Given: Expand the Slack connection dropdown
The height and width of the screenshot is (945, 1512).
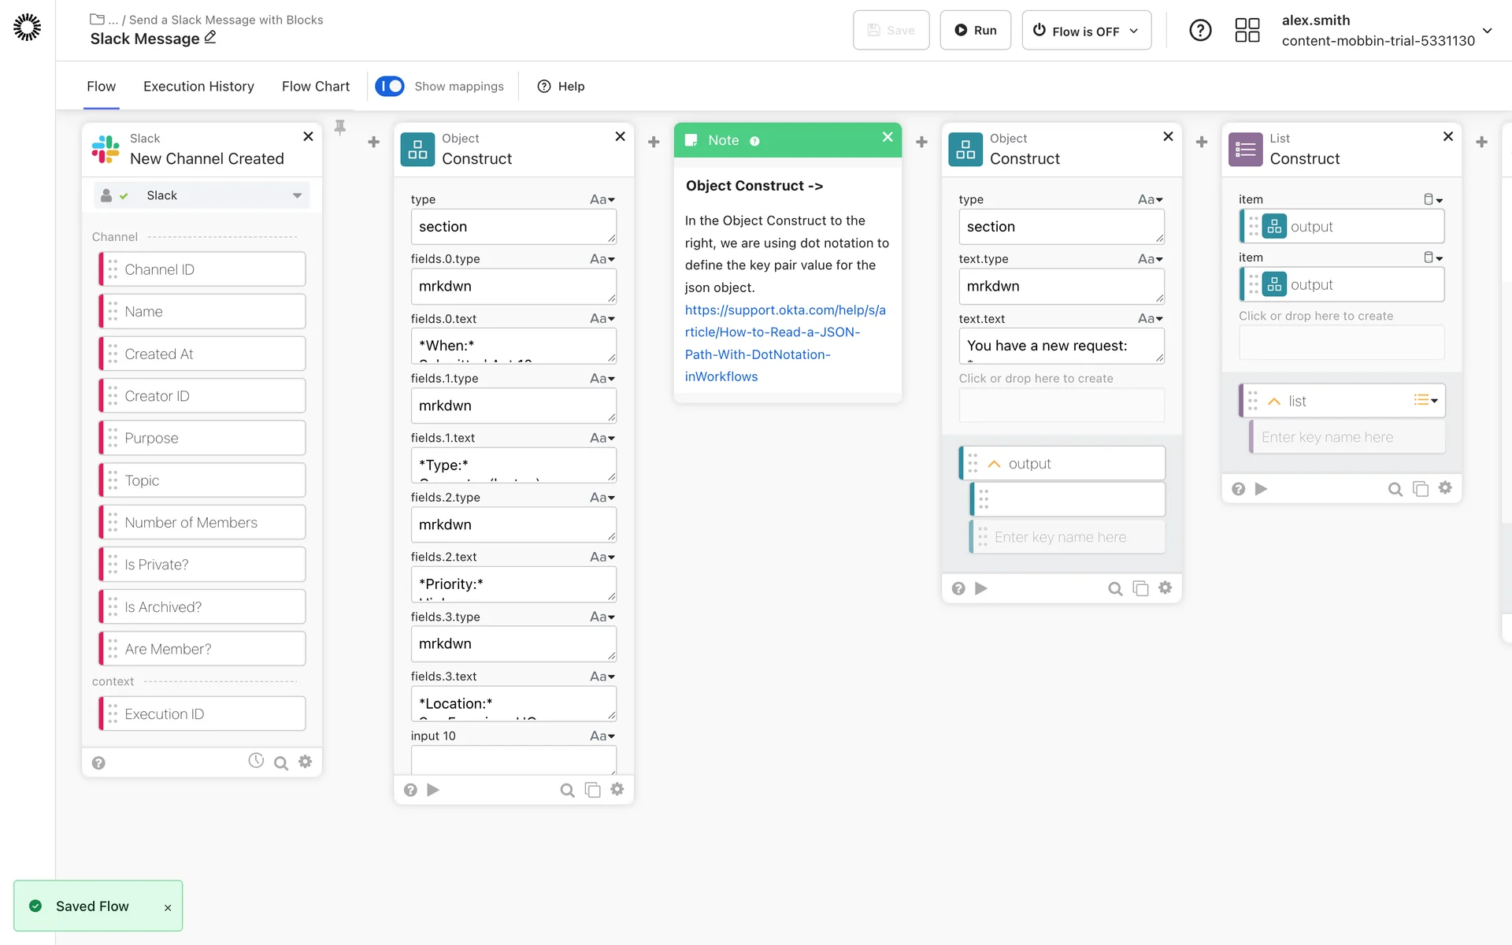Looking at the screenshot, I should [297, 195].
